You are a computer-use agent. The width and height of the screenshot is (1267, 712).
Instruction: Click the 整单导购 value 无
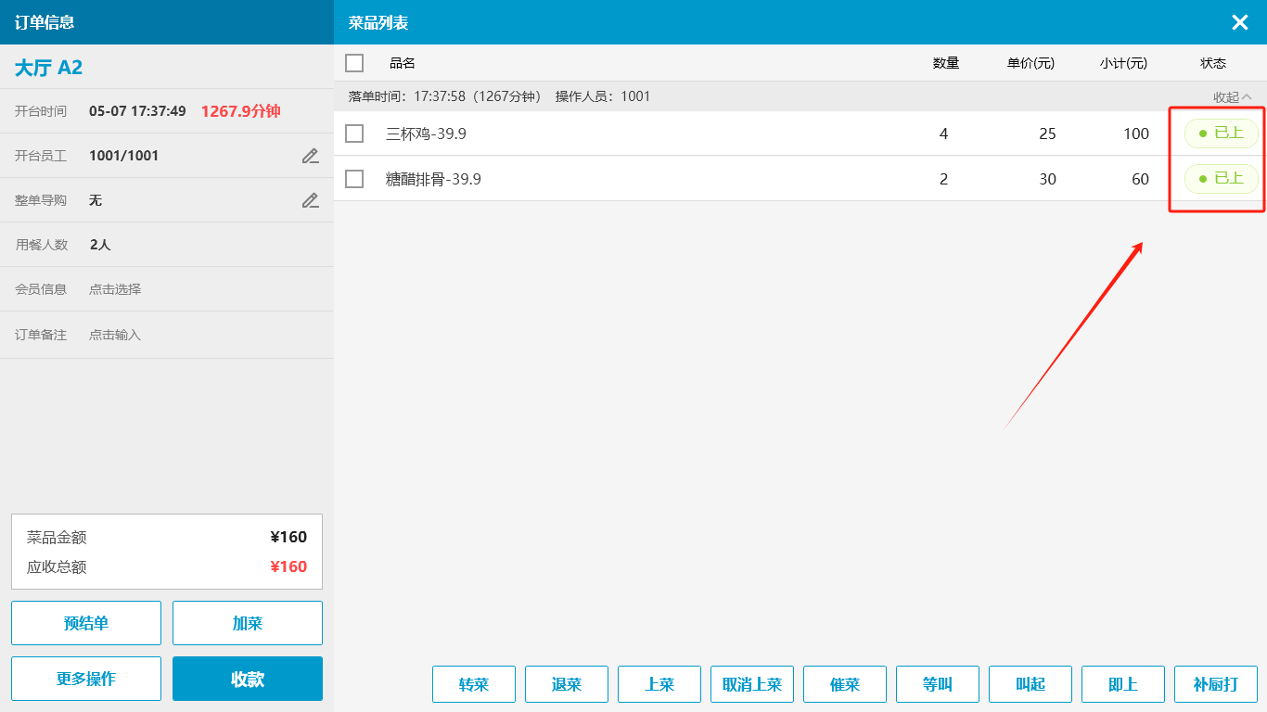coord(96,200)
